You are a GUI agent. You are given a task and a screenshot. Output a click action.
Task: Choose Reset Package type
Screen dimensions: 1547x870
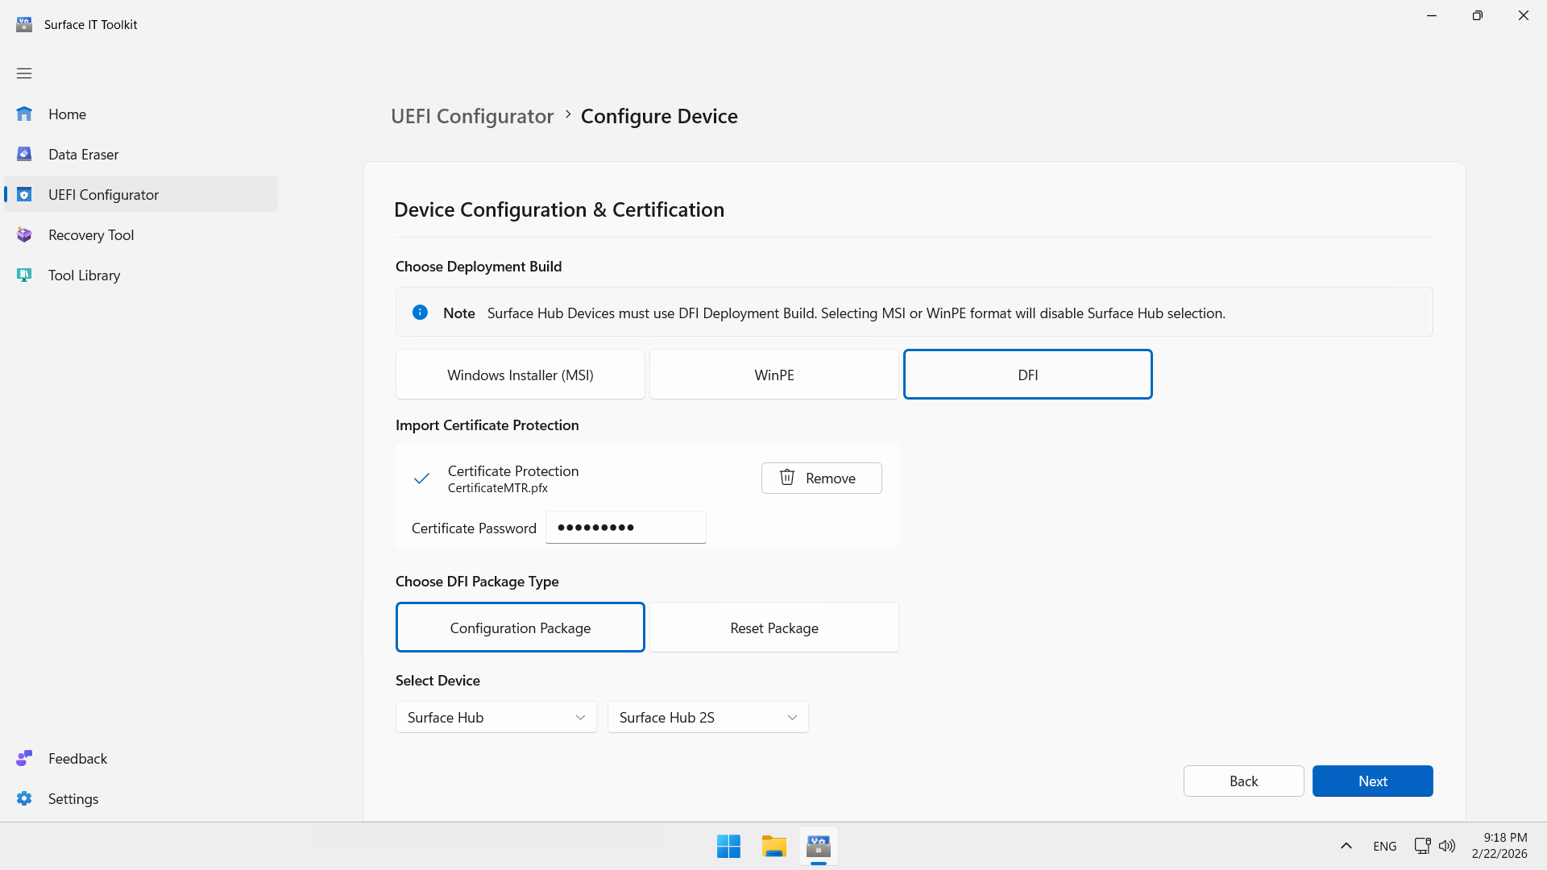pos(773,628)
